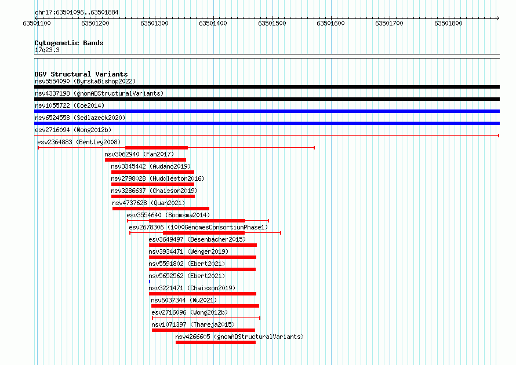Open the lower nsv4266605 (gnomADStructuralVariants) entry
The image size is (516, 365).
tap(239, 337)
